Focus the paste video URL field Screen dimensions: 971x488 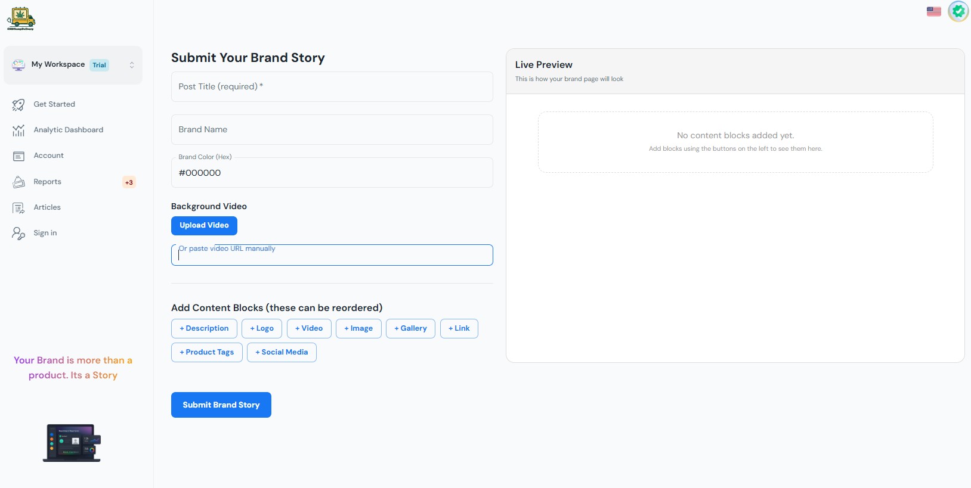[332, 255]
